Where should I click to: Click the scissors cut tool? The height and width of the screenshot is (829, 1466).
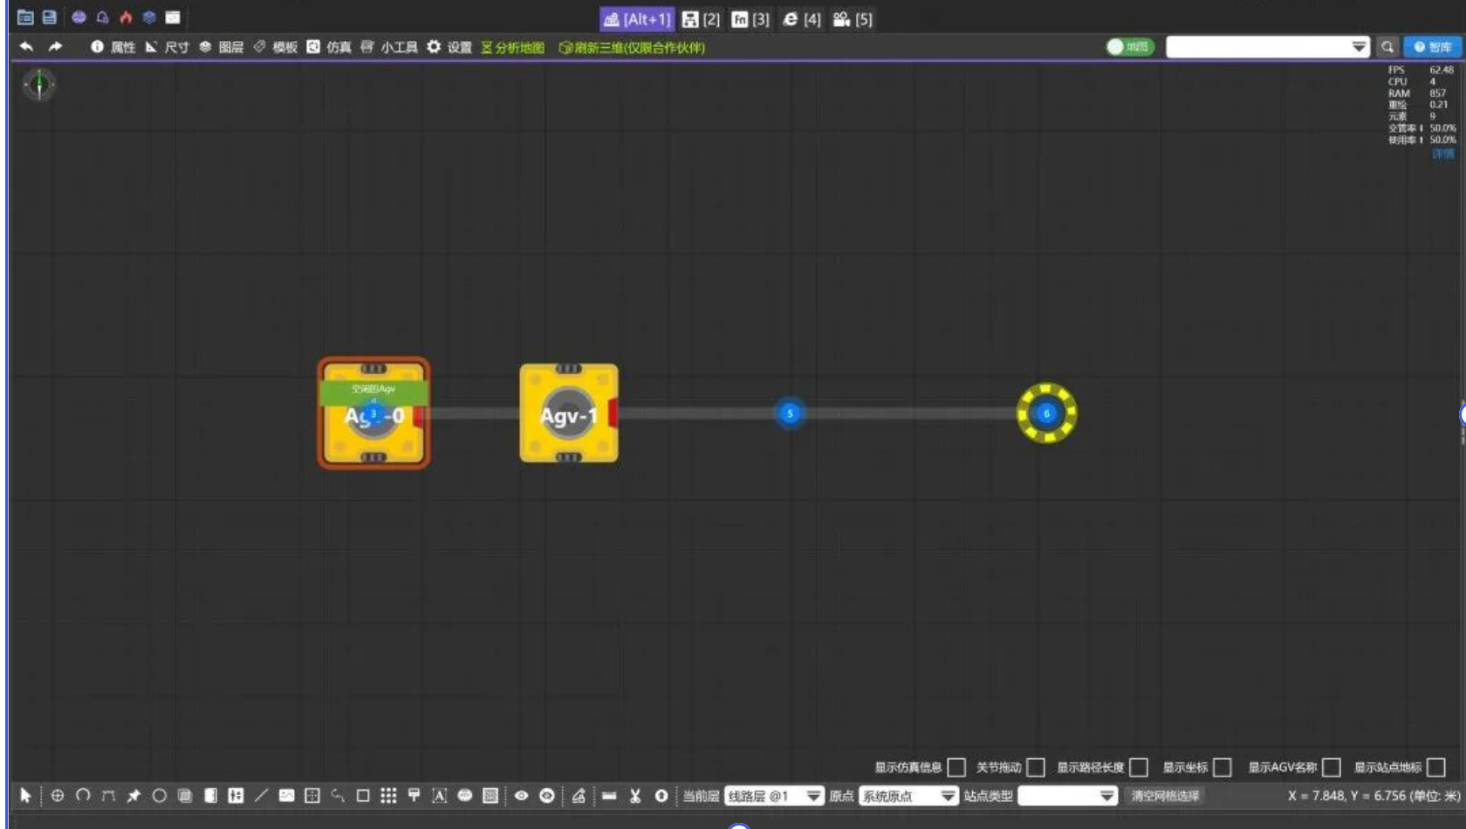(x=635, y=796)
